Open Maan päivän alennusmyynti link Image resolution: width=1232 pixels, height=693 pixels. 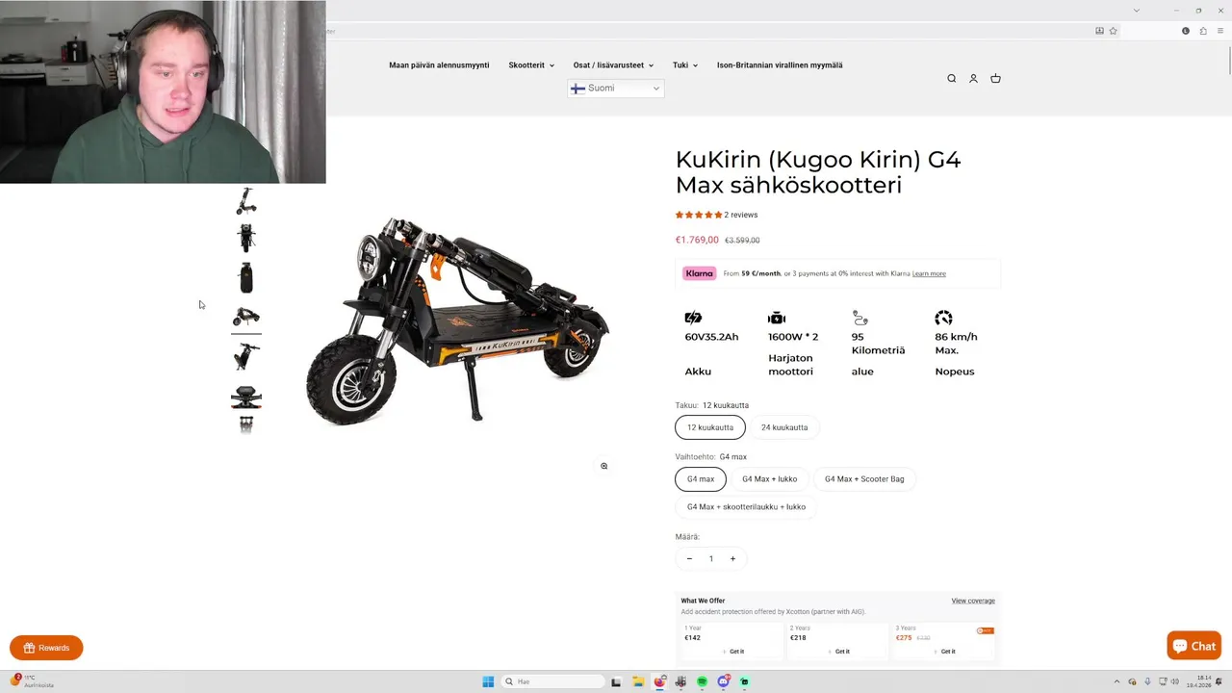(x=439, y=65)
